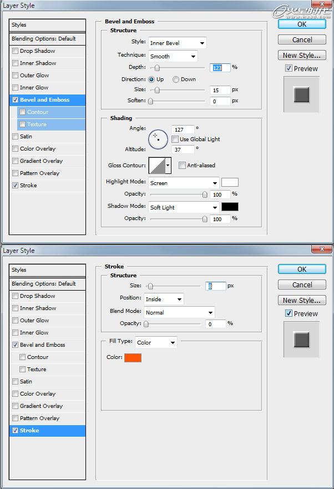Click the angle dial in Shading section

(158, 139)
